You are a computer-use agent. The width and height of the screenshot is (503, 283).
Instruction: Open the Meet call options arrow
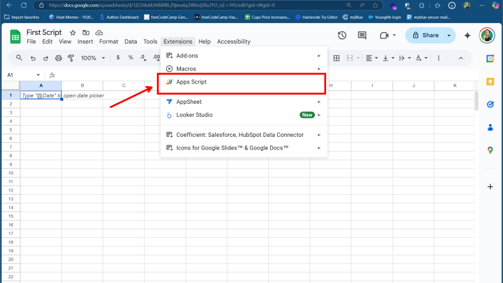coord(394,35)
